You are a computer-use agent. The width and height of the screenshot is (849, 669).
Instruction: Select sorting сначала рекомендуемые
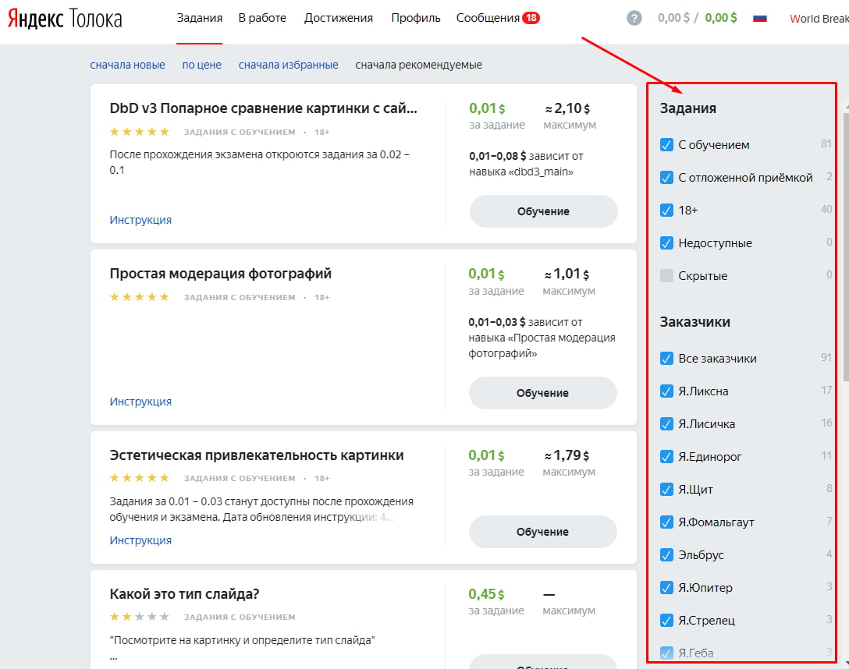click(x=418, y=65)
